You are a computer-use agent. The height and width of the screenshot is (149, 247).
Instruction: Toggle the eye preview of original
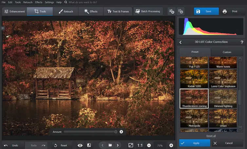click(80, 145)
